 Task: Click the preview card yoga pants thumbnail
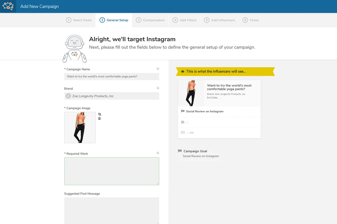[x=191, y=93]
